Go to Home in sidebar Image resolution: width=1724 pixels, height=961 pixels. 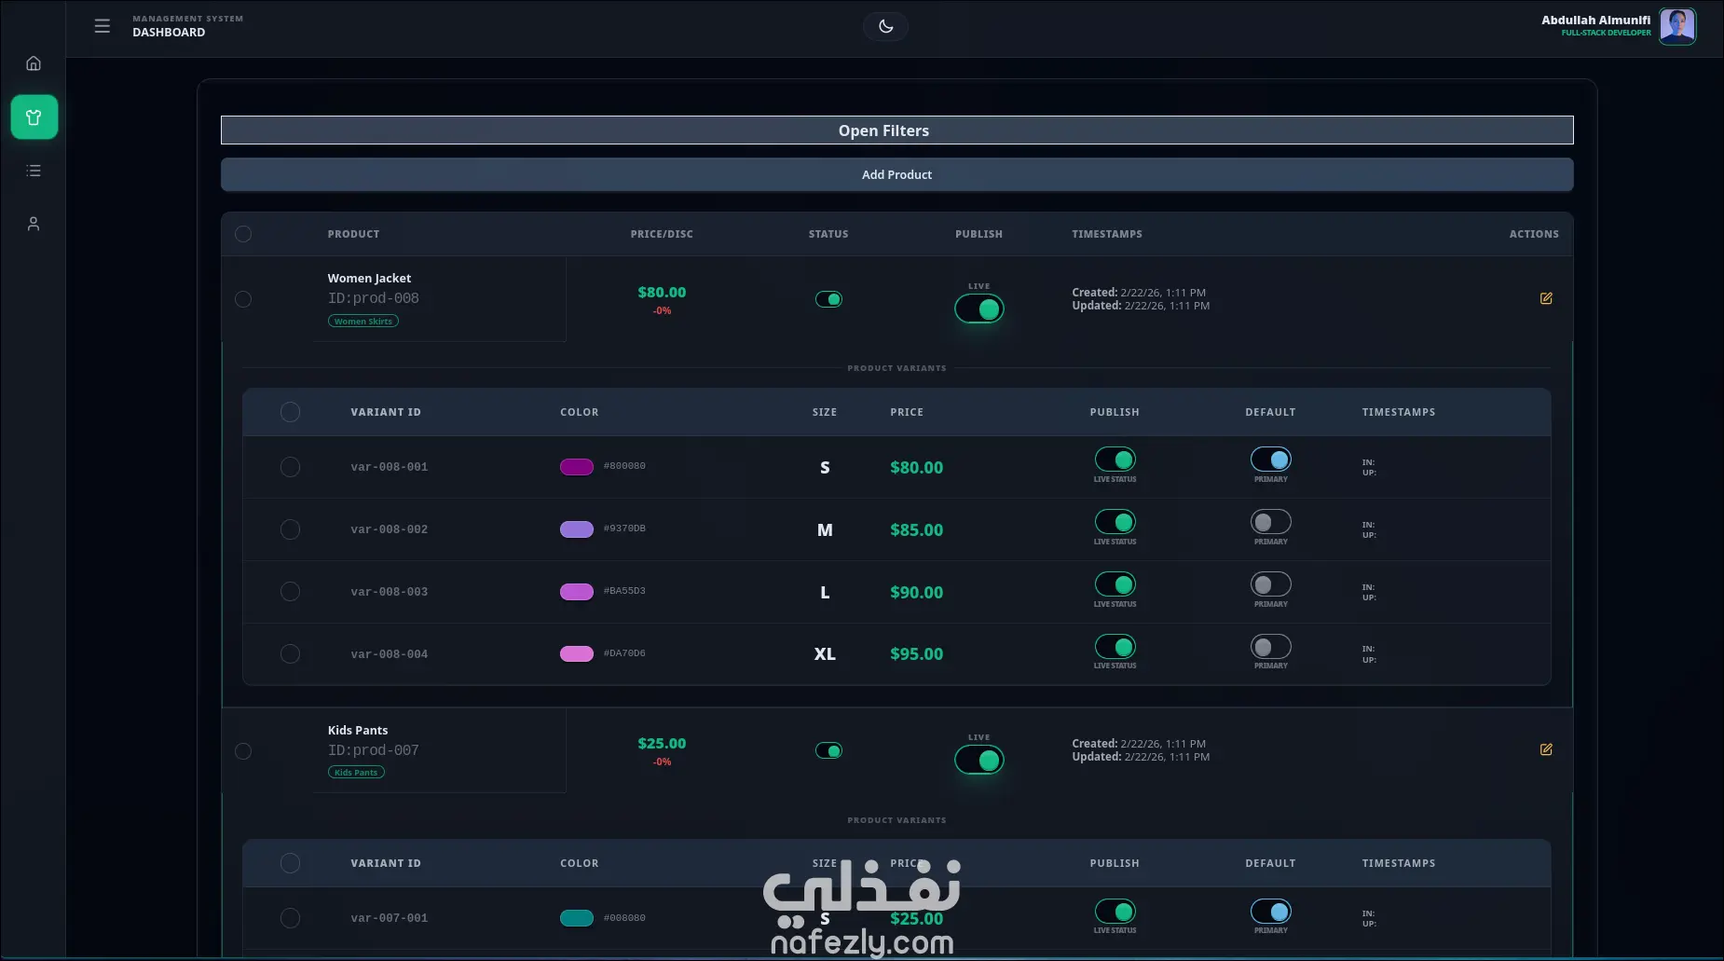34,63
